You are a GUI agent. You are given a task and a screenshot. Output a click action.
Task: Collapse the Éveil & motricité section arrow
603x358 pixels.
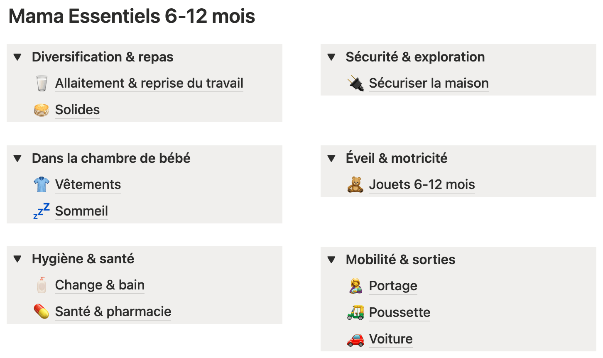(x=331, y=158)
